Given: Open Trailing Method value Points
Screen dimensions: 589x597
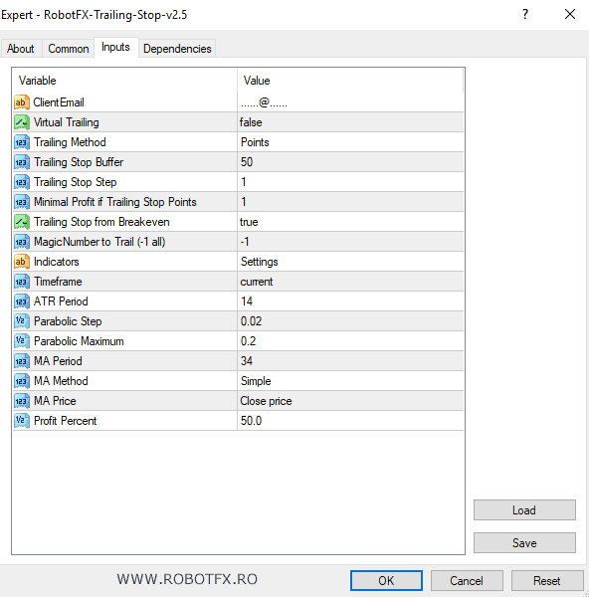Looking at the screenshot, I should click(350, 142).
